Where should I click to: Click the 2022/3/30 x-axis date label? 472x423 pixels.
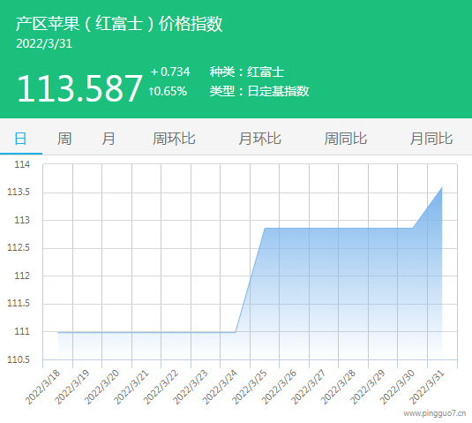[x=397, y=387]
